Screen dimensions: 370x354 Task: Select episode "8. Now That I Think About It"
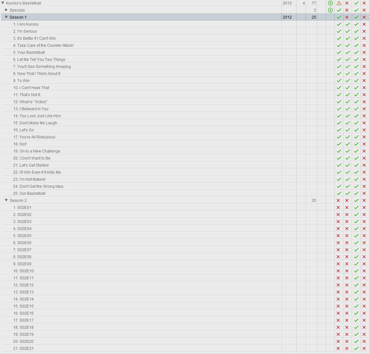(x=37, y=74)
